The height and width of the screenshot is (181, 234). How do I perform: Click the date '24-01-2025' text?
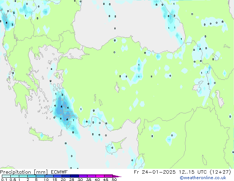pyautogui.click(x=159, y=172)
